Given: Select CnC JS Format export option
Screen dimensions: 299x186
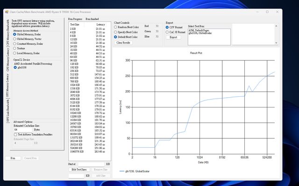Looking at the screenshot, I should coord(176,32).
